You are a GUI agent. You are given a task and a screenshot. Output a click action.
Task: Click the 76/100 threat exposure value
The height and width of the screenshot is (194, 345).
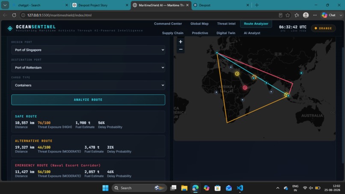coord(44,122)
